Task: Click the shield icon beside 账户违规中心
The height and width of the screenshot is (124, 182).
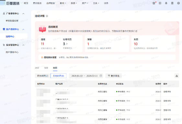Action: 4,29
